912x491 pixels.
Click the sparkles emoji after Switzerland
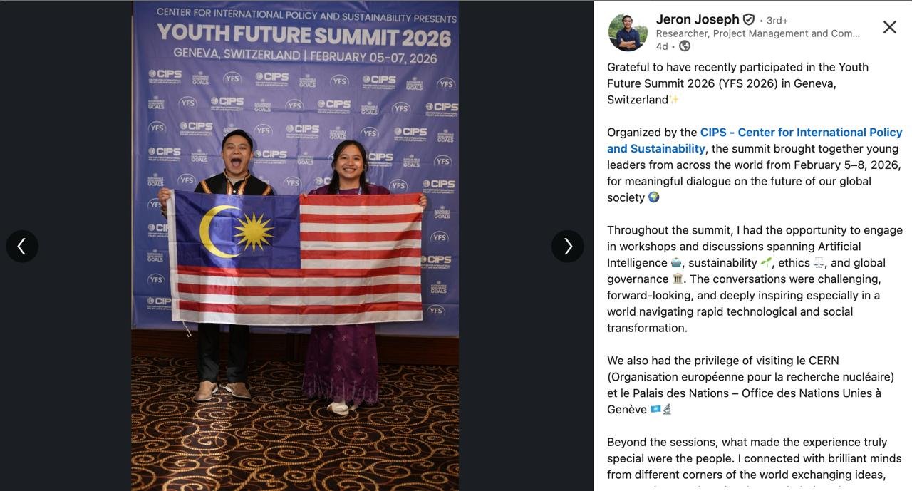(674, 100)
